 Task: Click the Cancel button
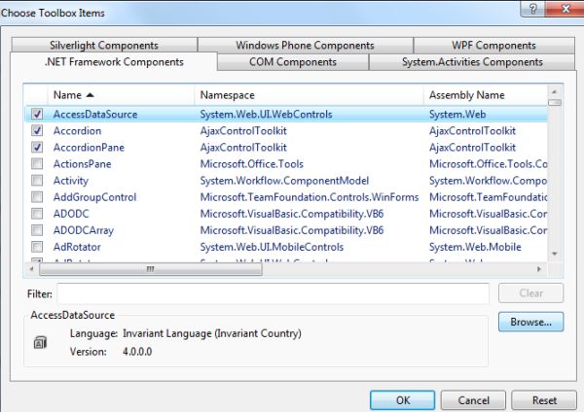pos(473,400)
